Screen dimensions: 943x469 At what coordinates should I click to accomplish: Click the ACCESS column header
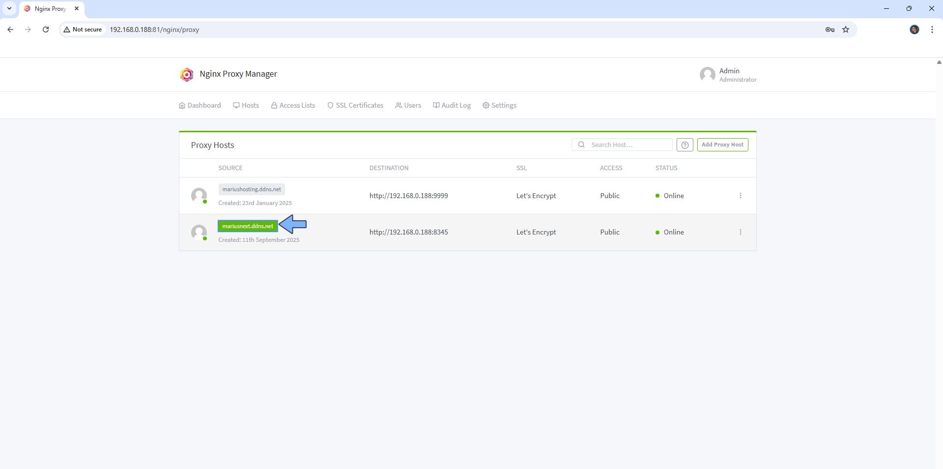point(611,168)
